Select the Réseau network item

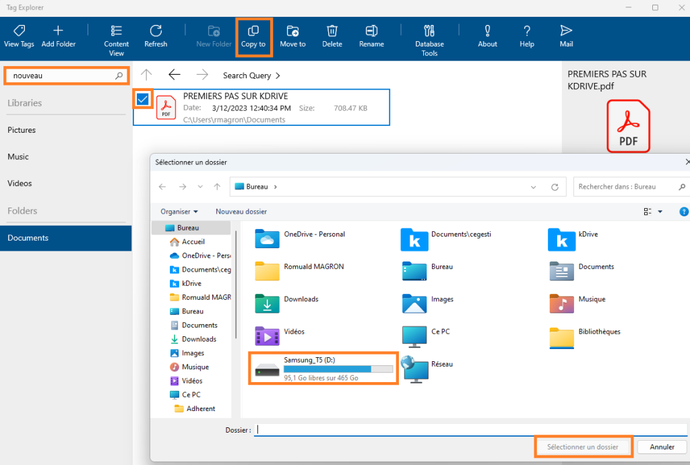point(427,369)
